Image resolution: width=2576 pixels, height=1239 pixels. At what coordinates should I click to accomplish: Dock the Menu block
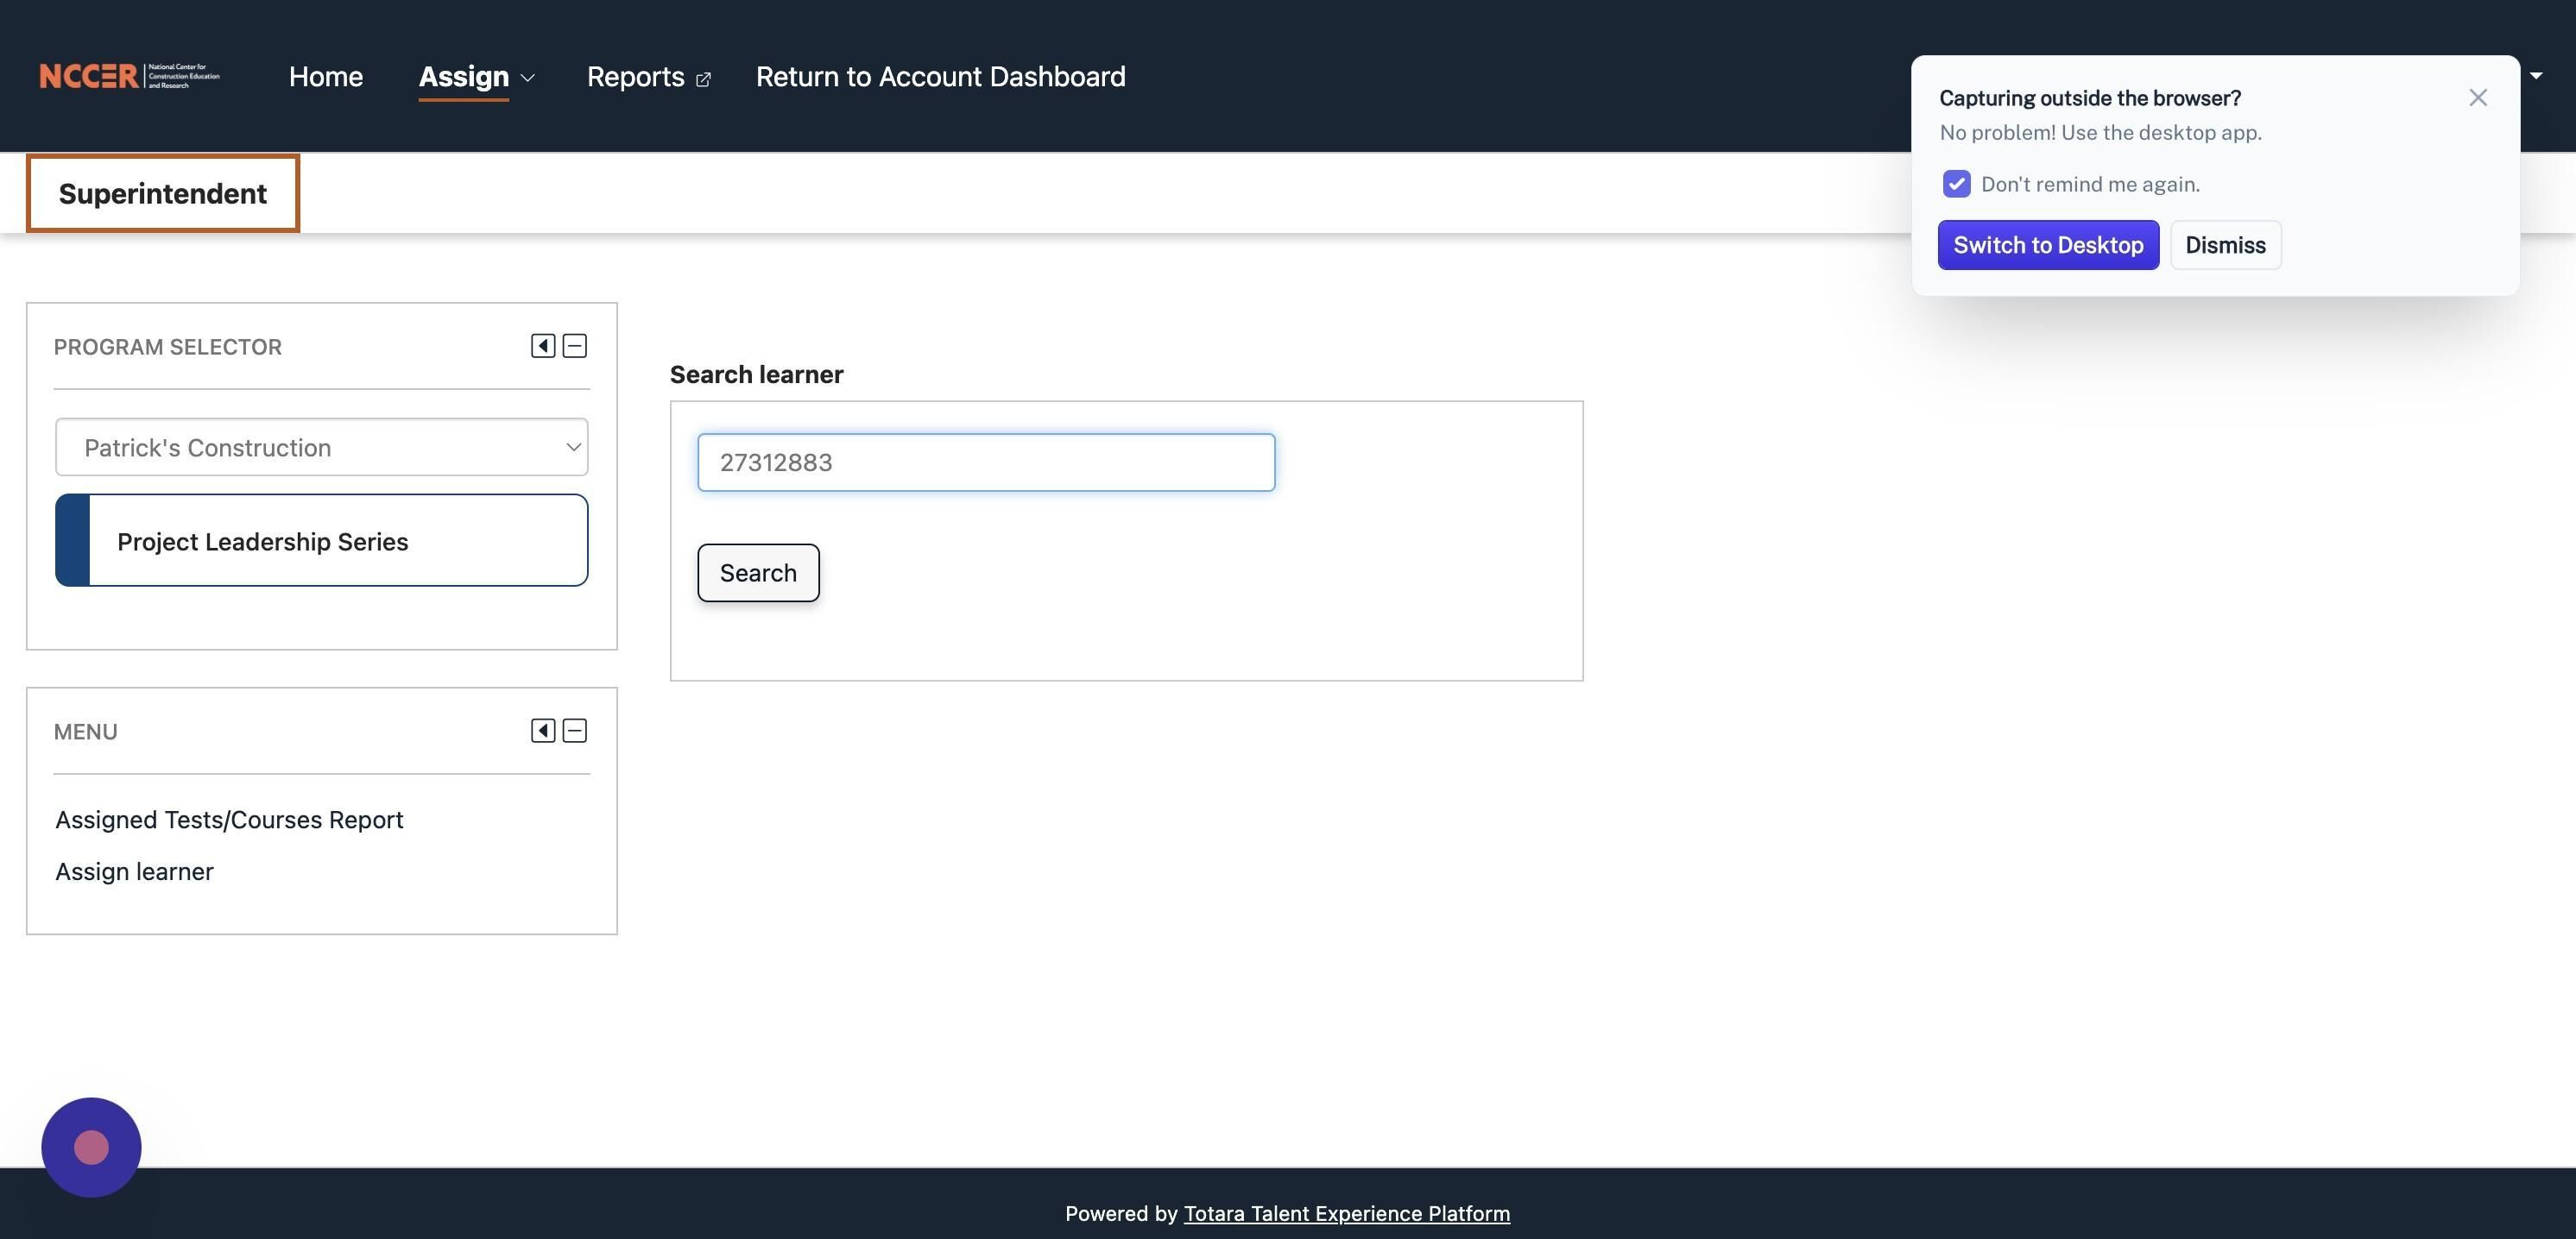click(542, 731)
